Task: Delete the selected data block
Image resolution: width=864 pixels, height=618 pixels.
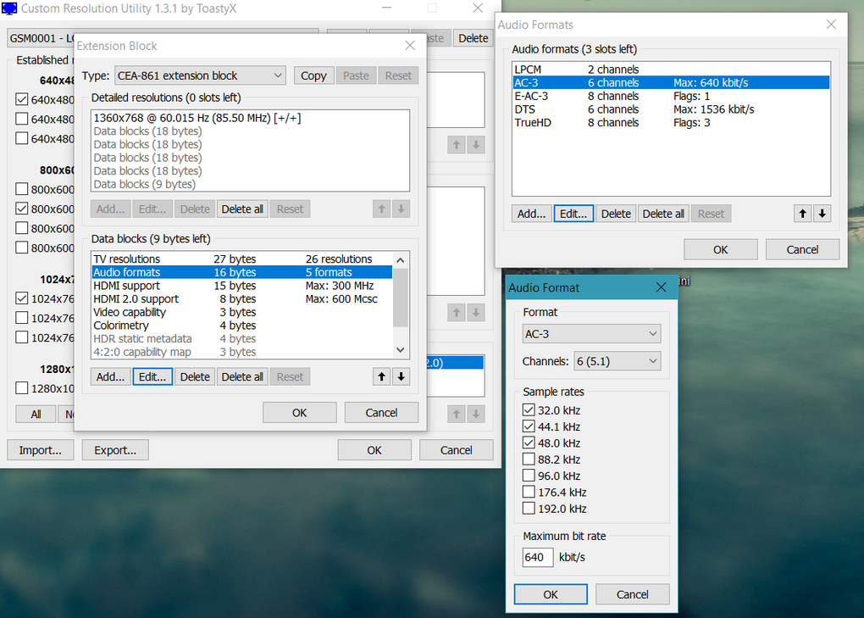Action: point(195,376)
